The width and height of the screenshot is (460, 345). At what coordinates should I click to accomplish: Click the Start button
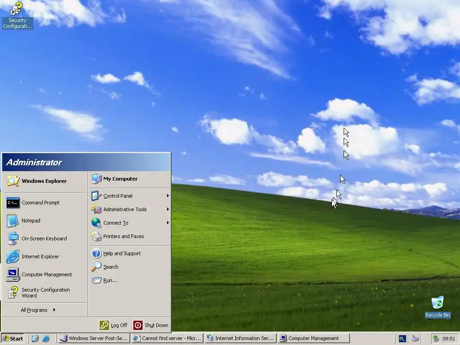click(x=13, y=339)
